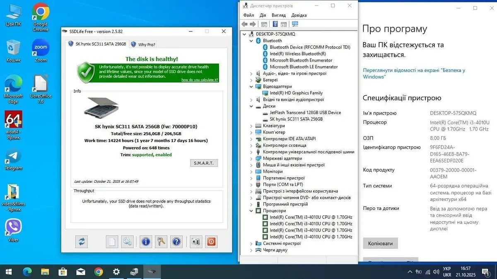This screenshot has width=497, height=279.
Task: Open Telegram from the desktop
Action: [14, 159]
